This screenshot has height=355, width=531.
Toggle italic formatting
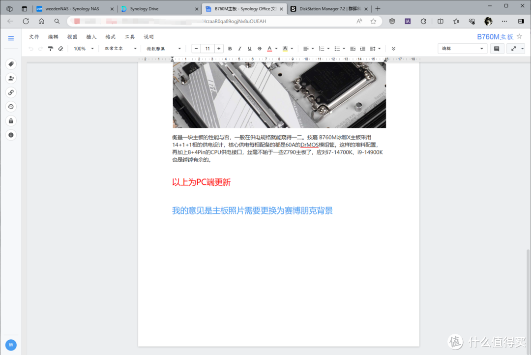click(240, 49)
